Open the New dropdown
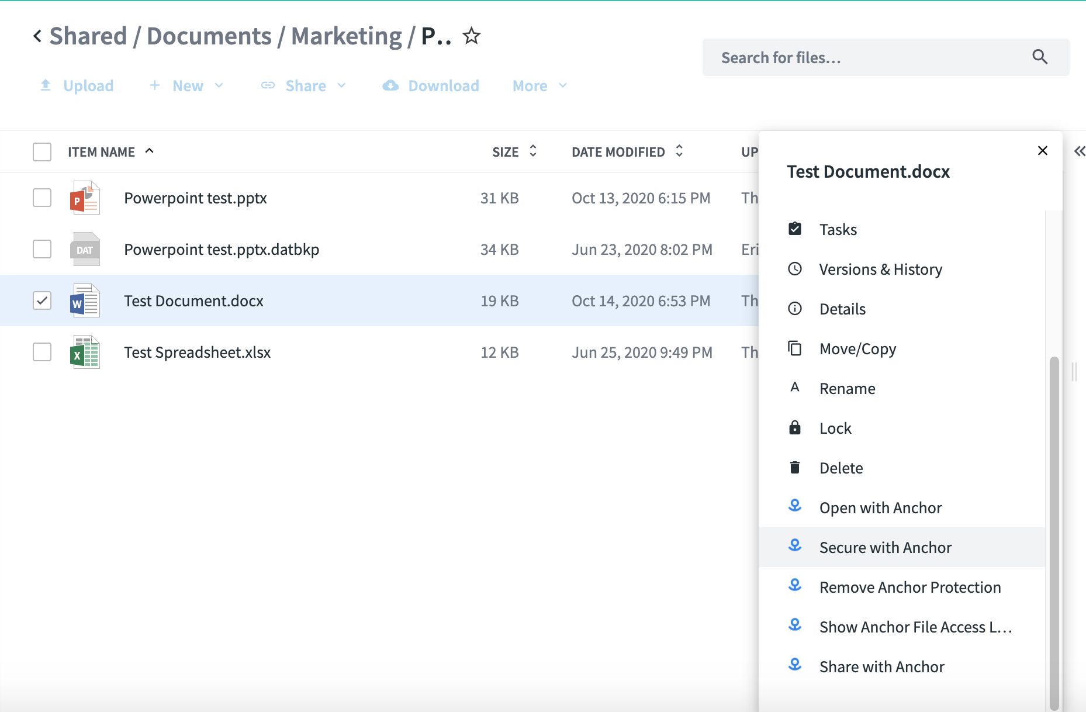Image resolution: width=1086 pixels, height=712 pixels. click(x=187, y=86)
